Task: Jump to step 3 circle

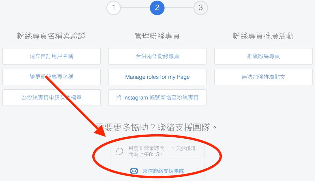Action: (201, 8)
